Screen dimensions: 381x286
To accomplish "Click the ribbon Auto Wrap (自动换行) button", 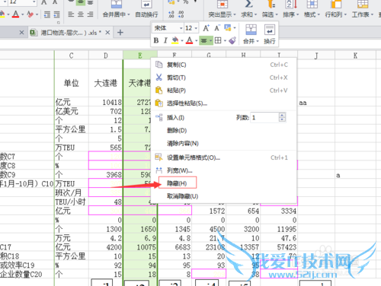I will (146, 9).
